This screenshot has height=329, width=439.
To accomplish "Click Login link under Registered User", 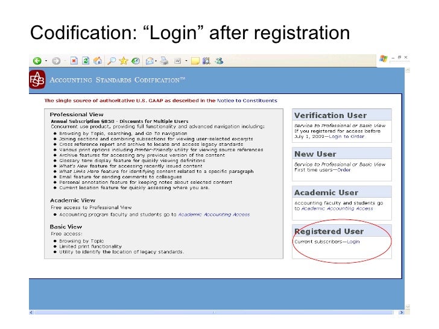I will point(353,242).
